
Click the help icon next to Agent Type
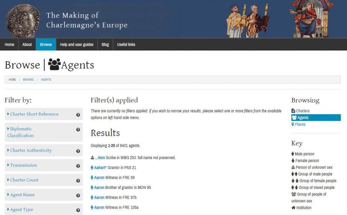coord(77,210)
